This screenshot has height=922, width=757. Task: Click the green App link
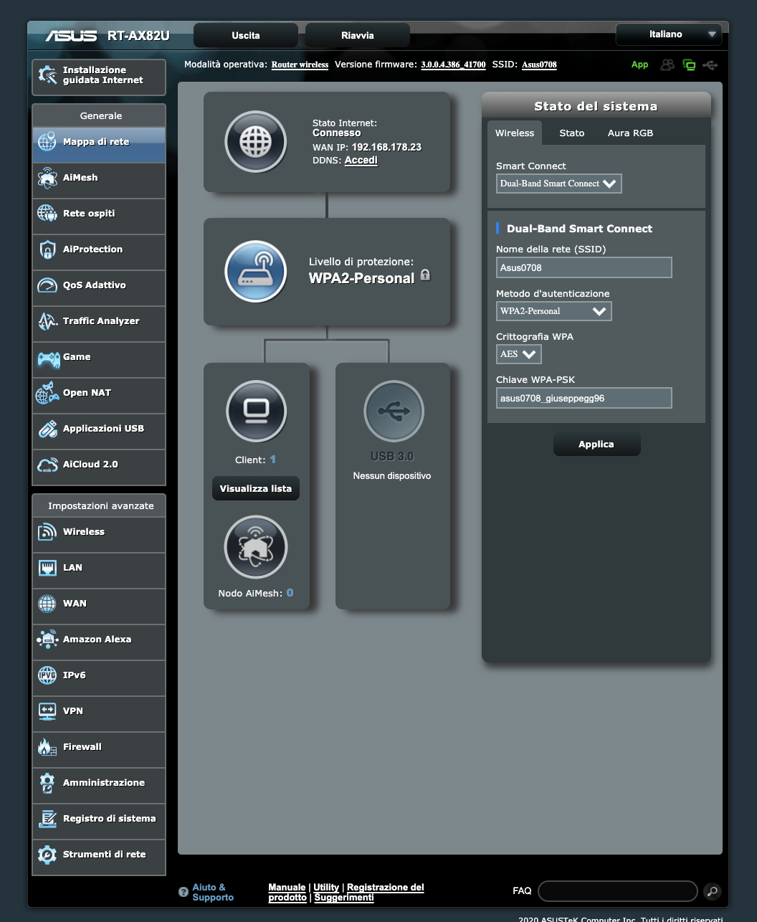point(639,65)
